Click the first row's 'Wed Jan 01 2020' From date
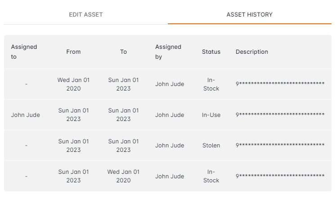Viewport: 336px width, 207px height. [x=73, y=84]
